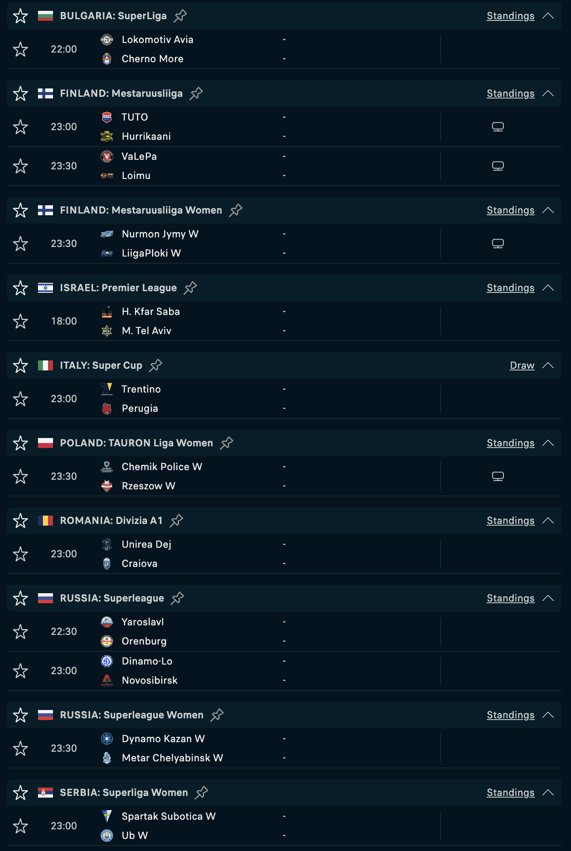The image size is (571, 851).
Task: Add Israel Premier League to favorites
Action: [20, 288]
